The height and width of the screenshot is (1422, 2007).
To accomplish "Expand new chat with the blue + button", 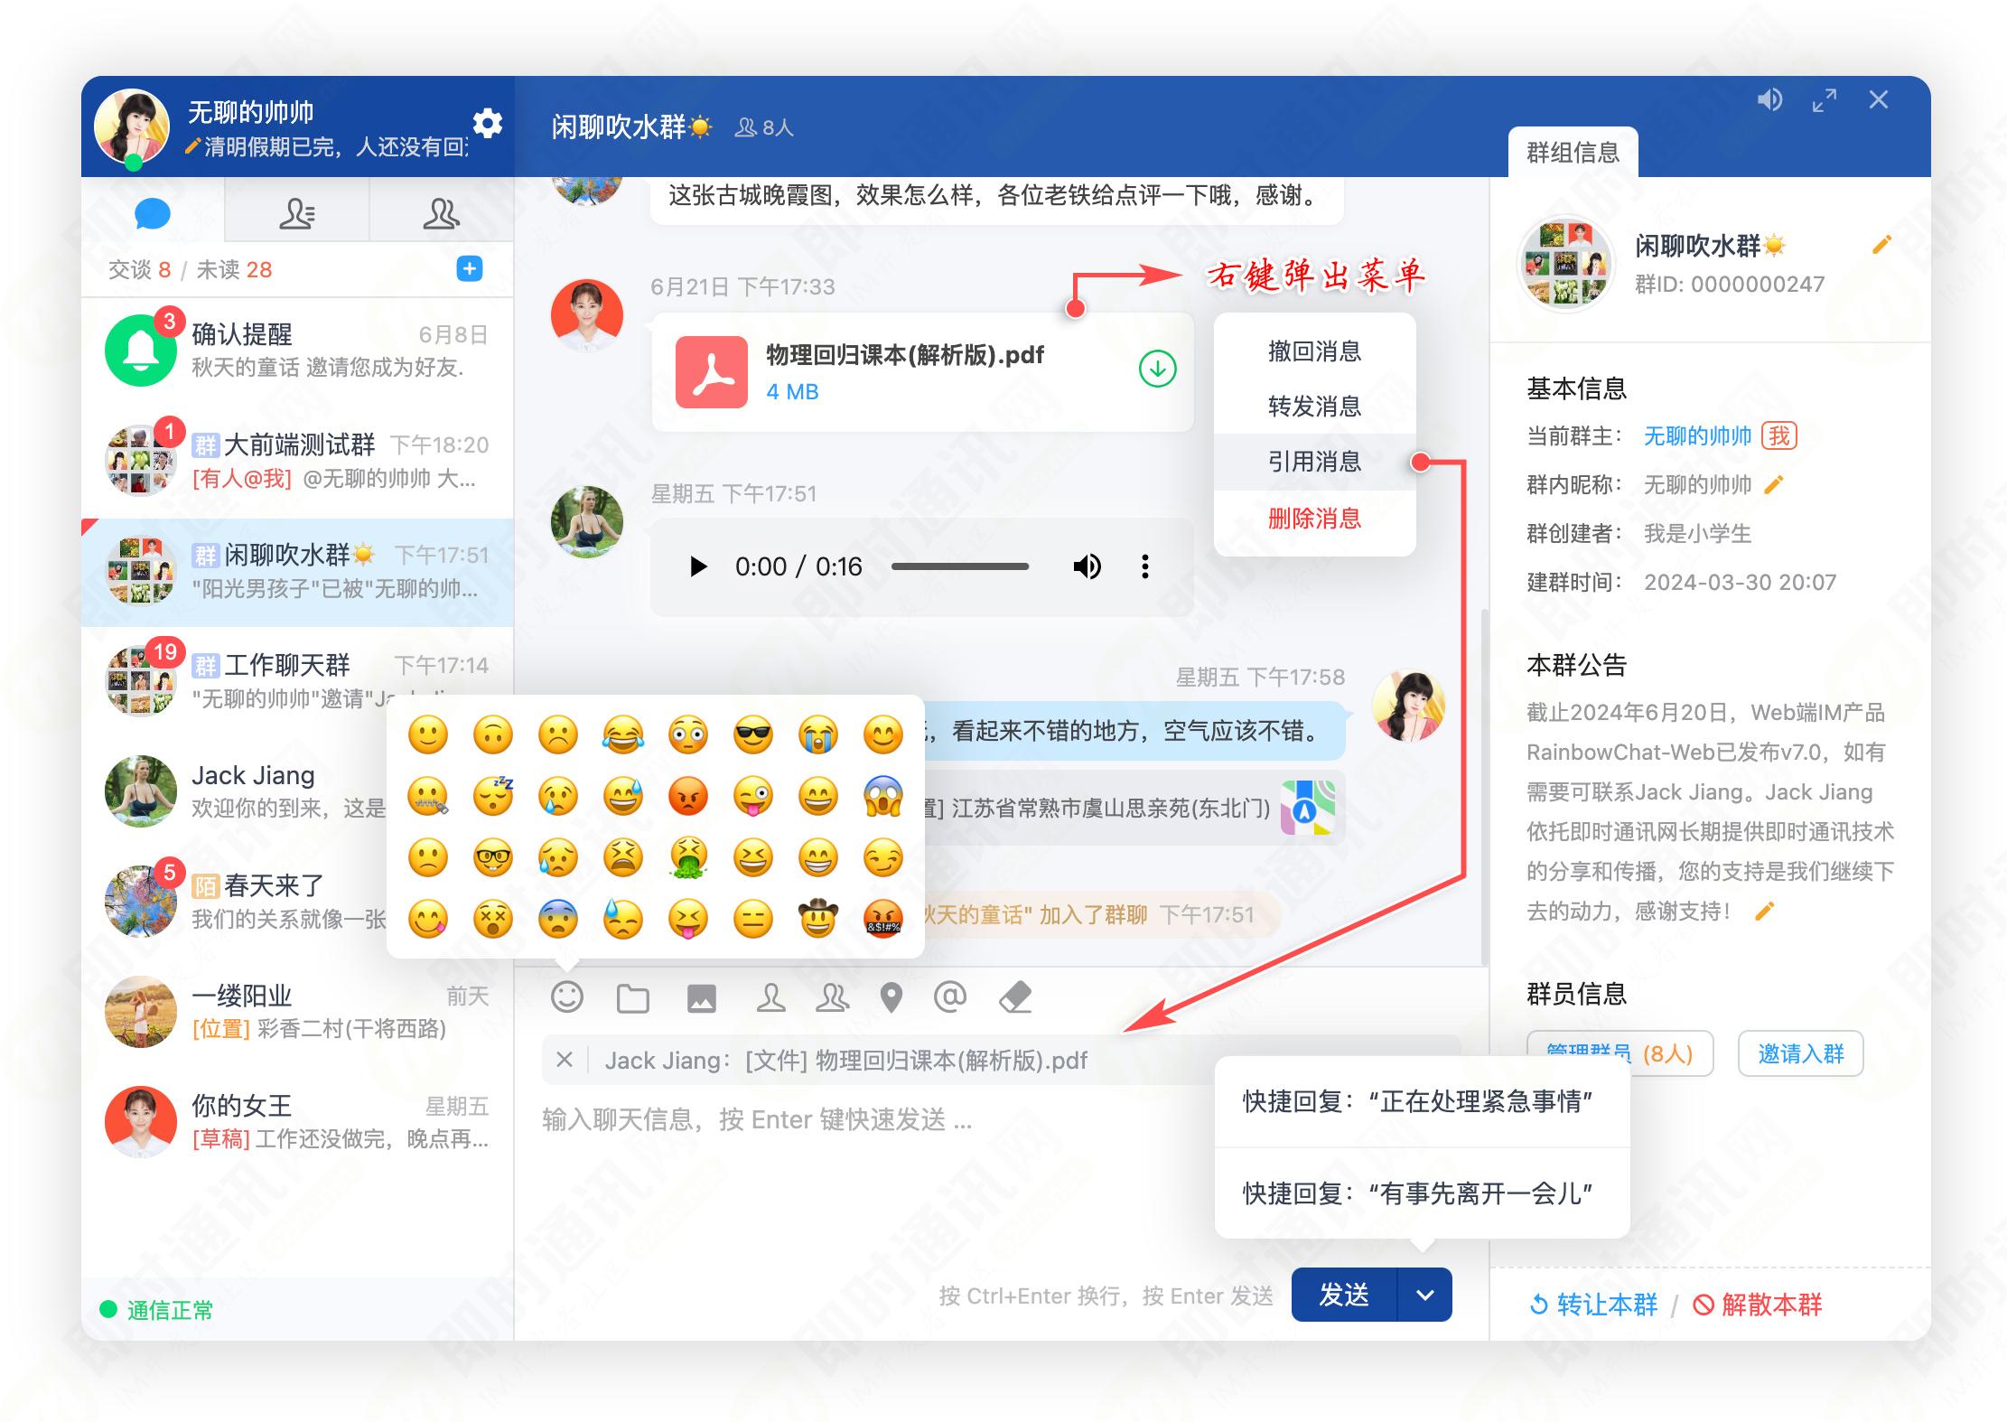I will (469, 269).
